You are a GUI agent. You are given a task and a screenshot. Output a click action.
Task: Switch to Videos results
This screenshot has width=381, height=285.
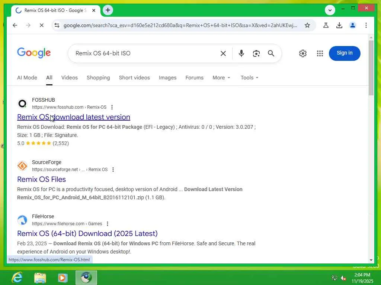70,78
